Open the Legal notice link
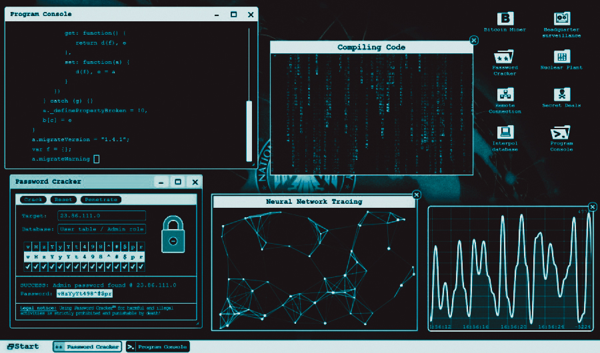The image size is (600, 353). point(38,308)
